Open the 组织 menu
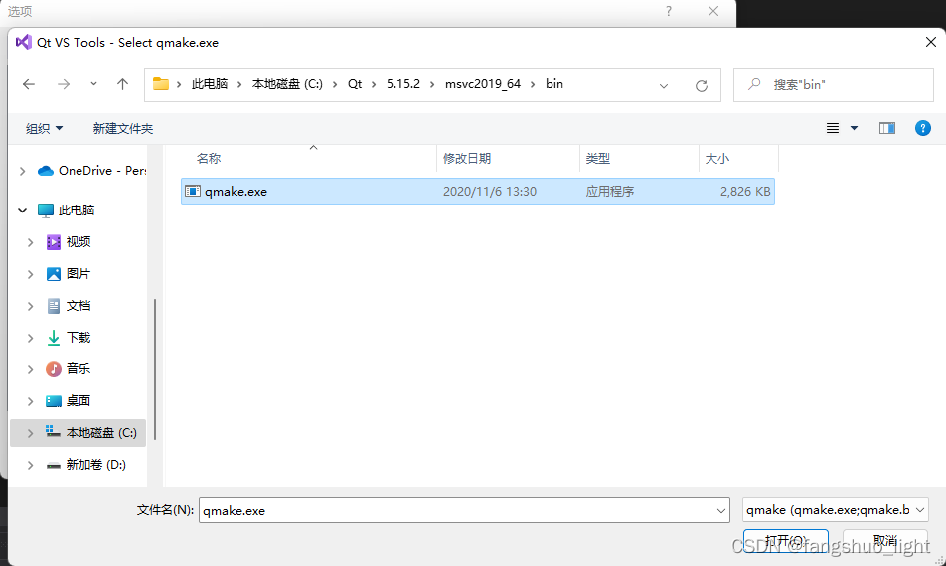 (44, 128)
